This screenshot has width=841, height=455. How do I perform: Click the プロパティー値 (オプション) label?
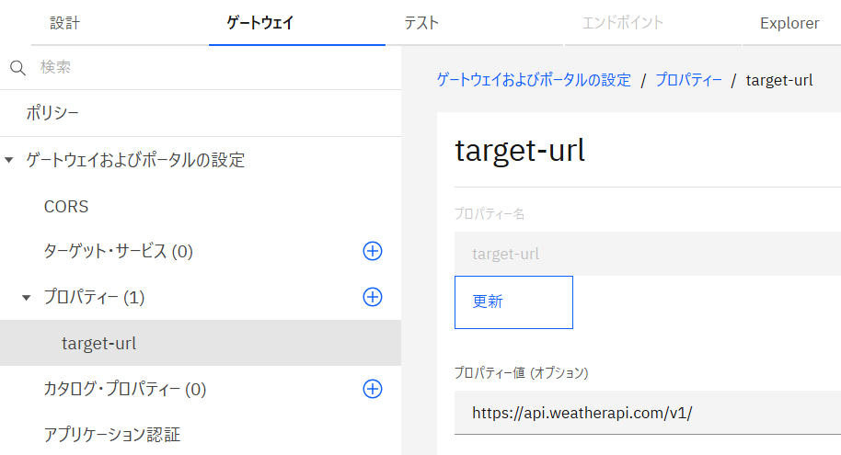[x=522, y=372]
